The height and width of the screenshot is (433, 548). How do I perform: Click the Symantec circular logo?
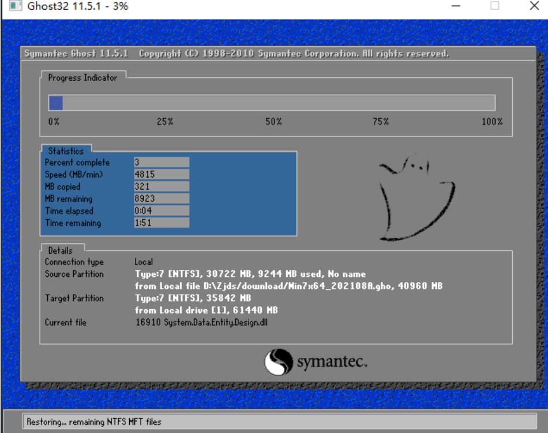click(278, 362)
